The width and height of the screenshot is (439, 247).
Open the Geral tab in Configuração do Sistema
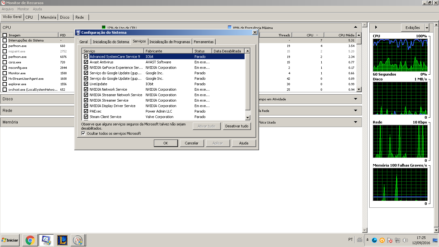click(x=84, y=42)
